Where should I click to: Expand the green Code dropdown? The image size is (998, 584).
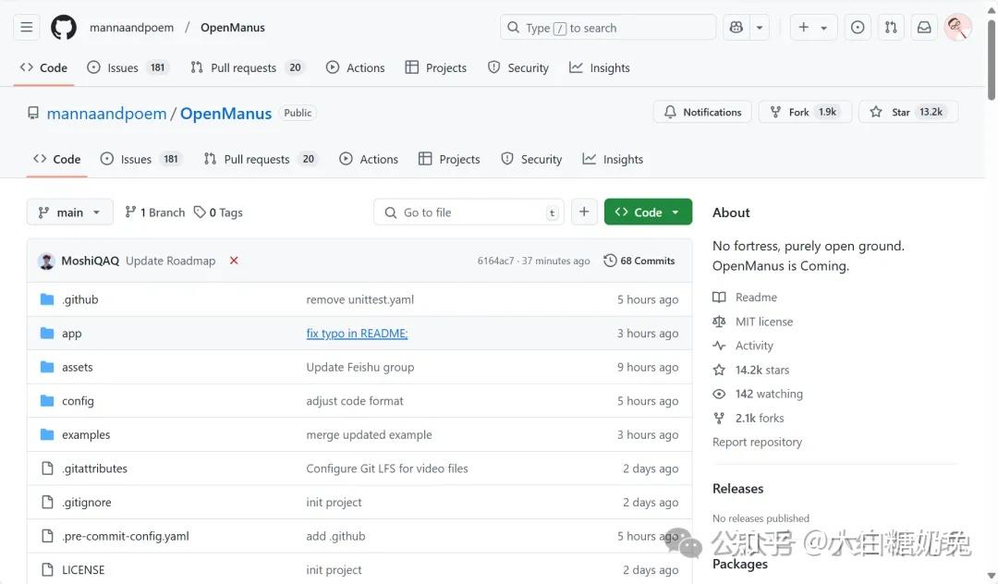[x=648, y=213]
